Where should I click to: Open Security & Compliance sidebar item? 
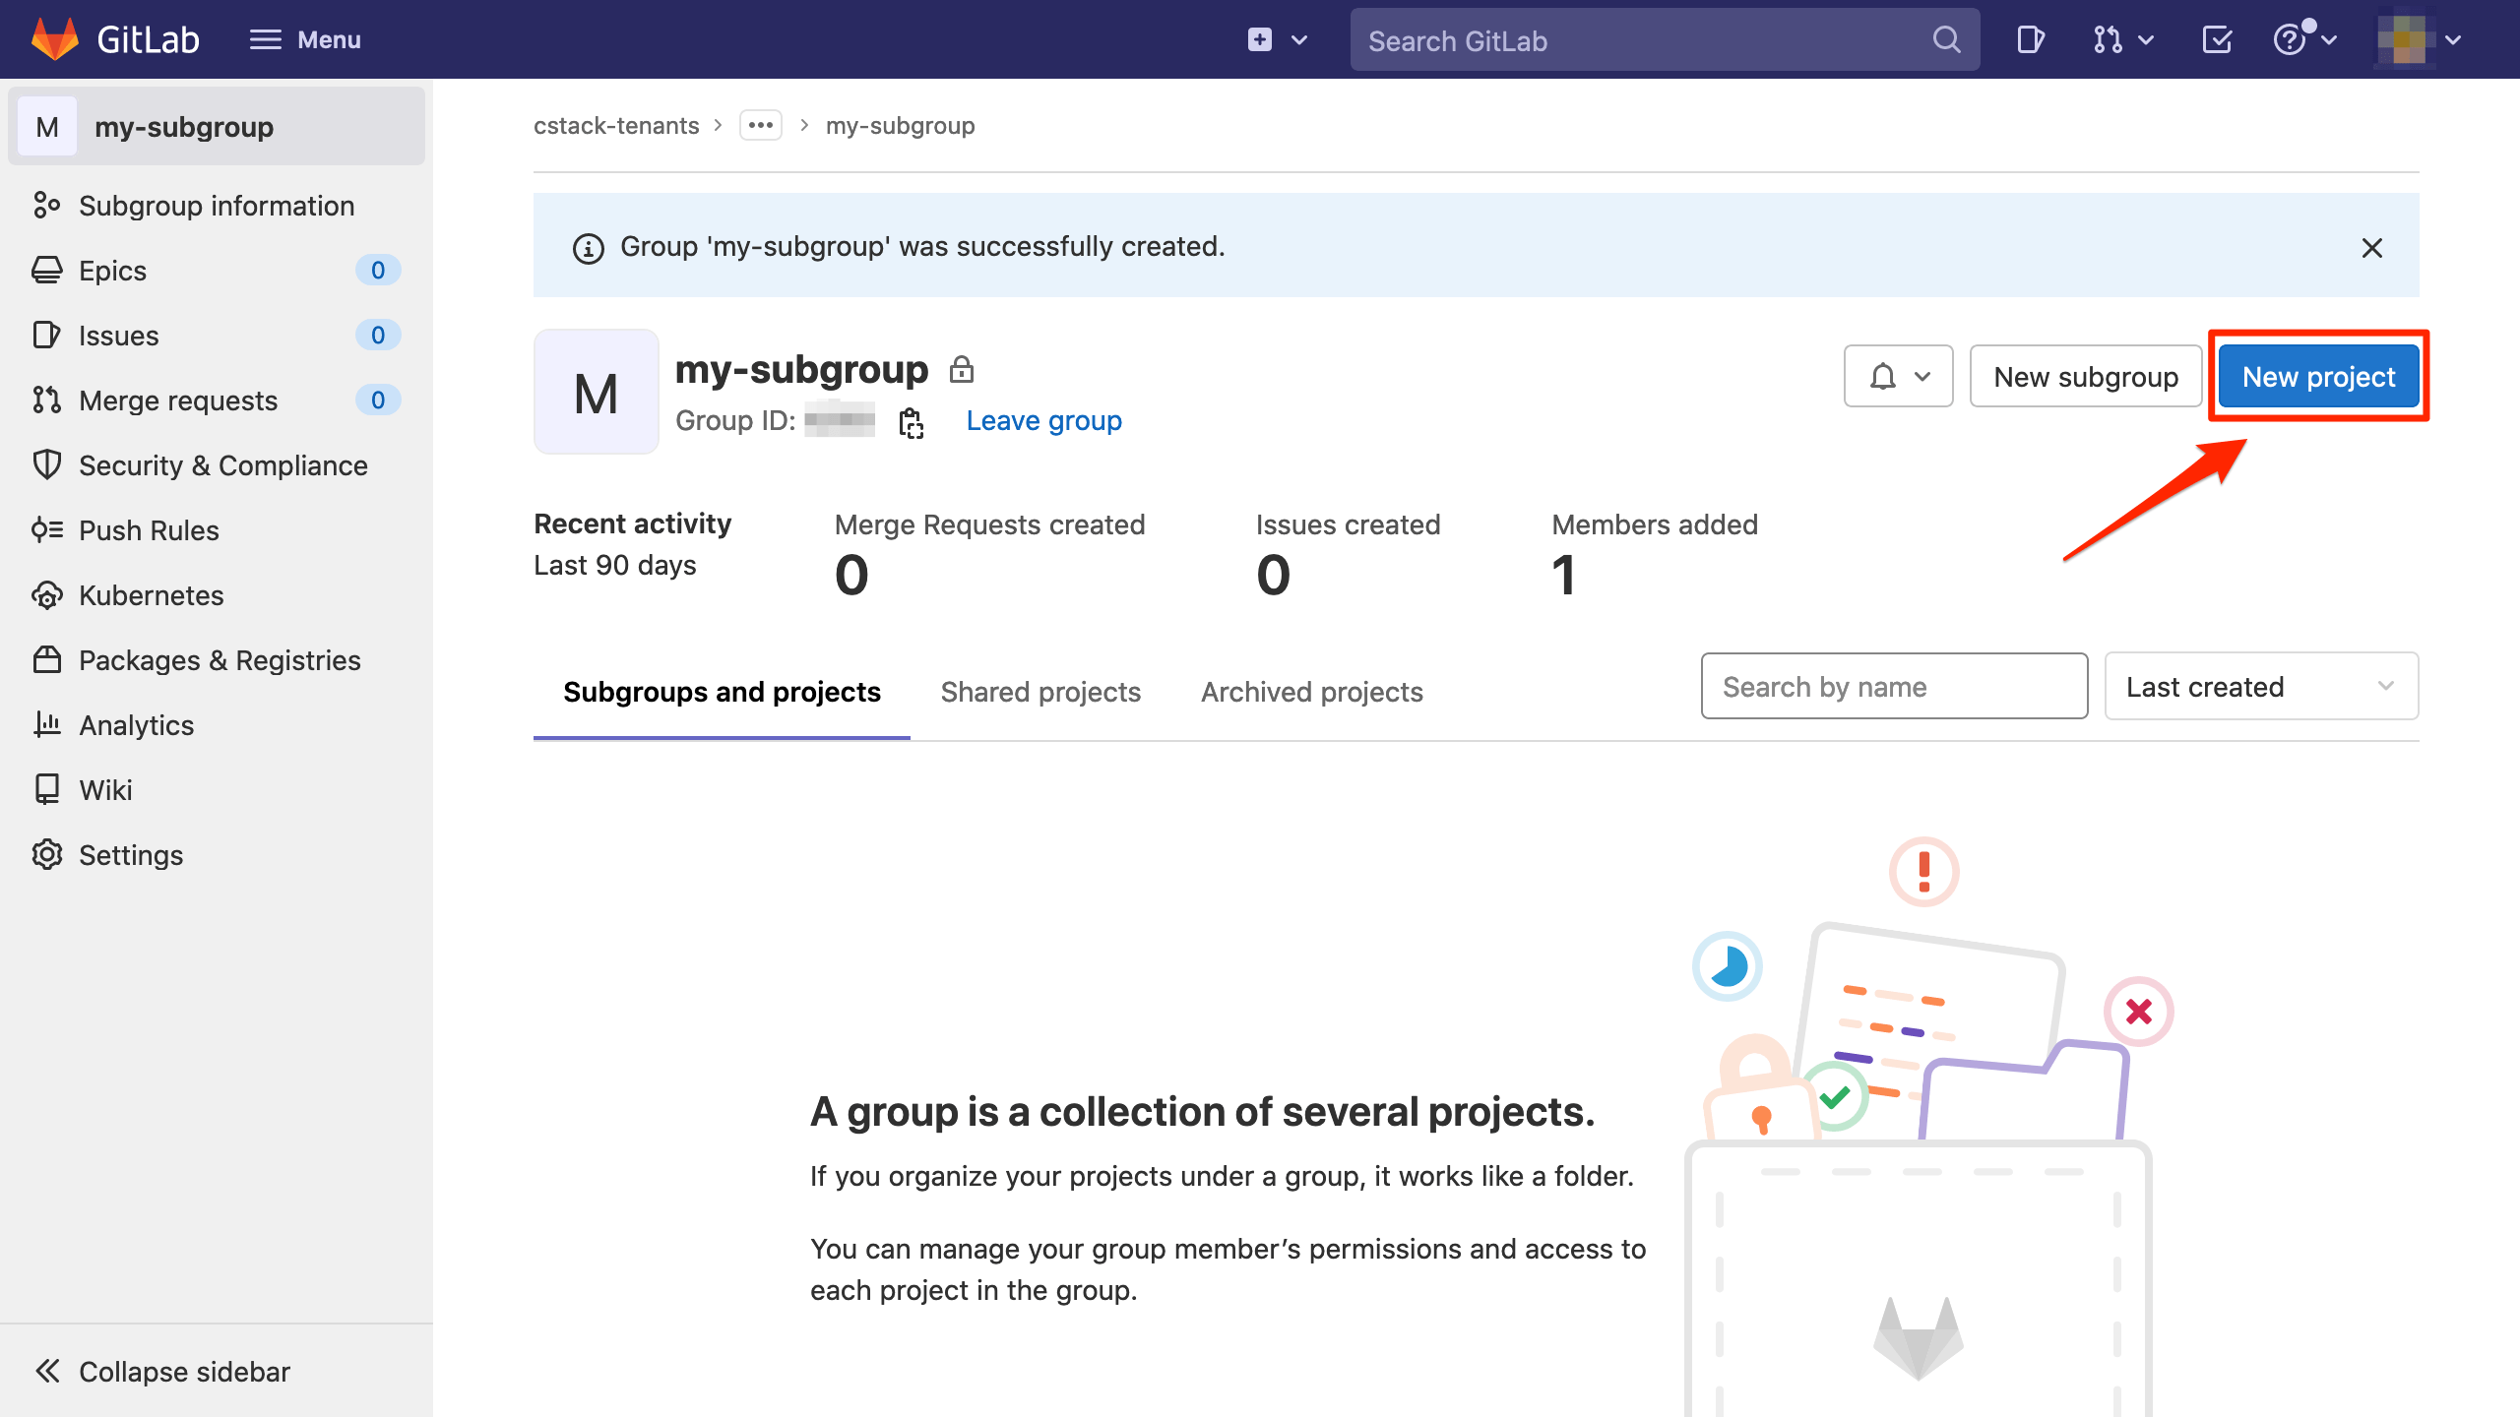[222, 465]
